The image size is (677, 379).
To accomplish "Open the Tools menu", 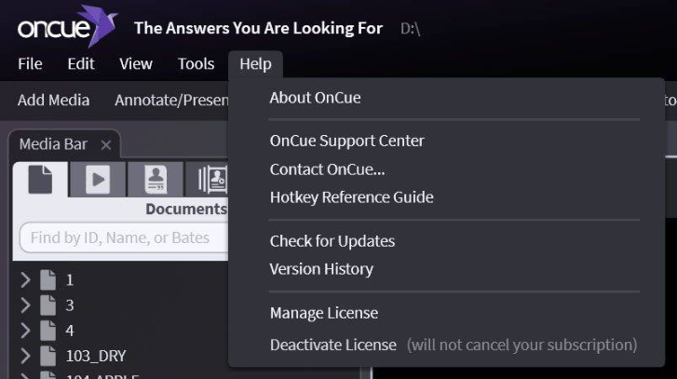I will click(x=196, y=64).
